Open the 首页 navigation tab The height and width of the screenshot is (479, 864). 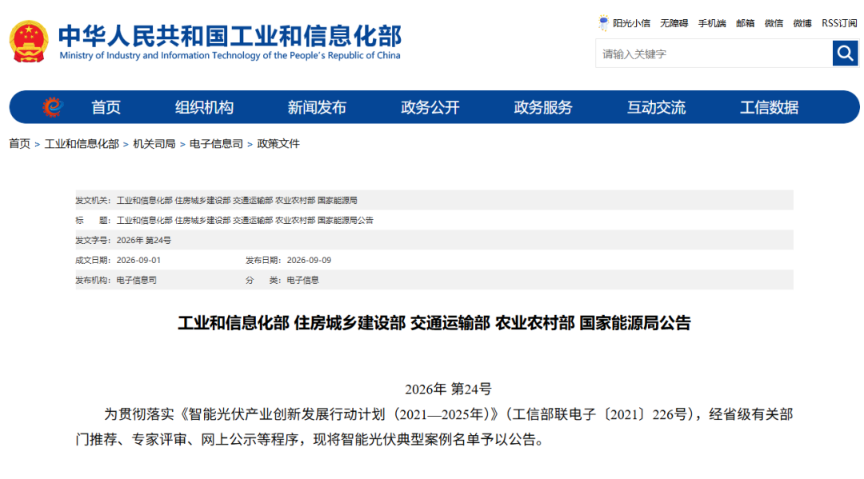(x=106, y=107)
